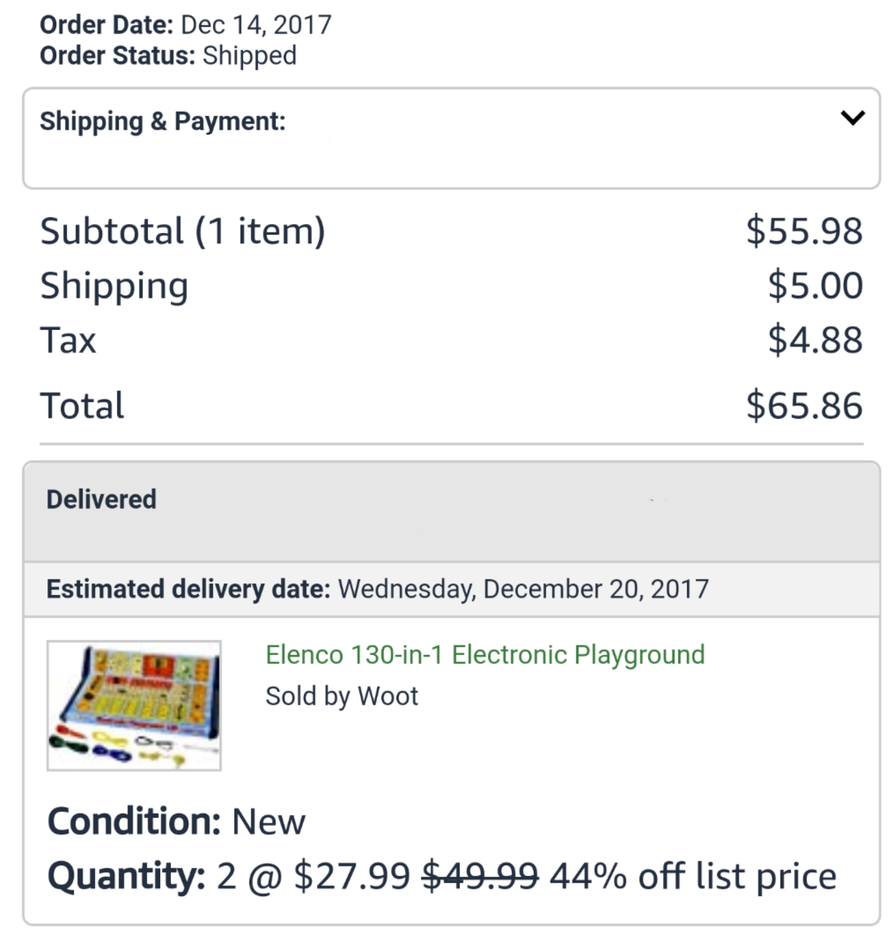Click the Condition: New text

[176, 821]
